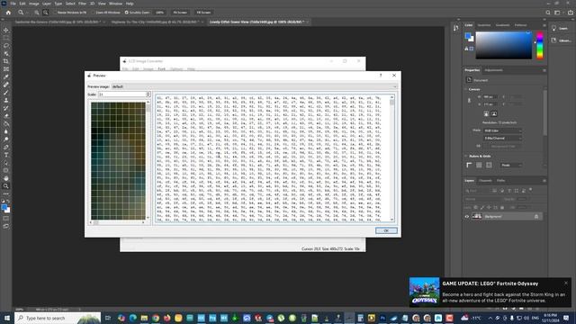Click the lock icon on Background layer
The height and width of the screenshot is (324, 576).
pos(536,216)
